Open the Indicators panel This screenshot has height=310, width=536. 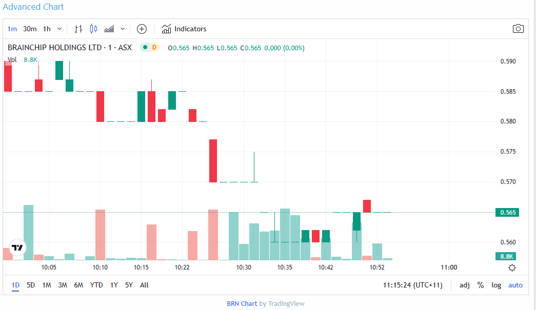[x=184, y=29]
